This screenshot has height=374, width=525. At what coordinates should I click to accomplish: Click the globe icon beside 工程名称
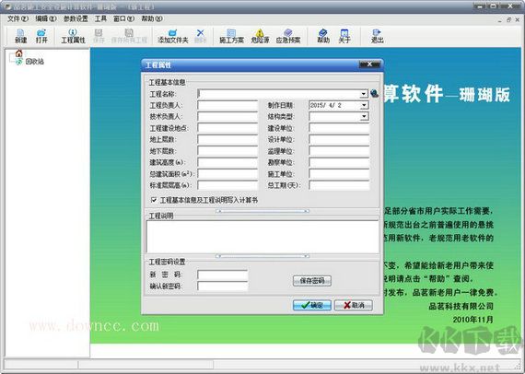[x=374, y=93]
